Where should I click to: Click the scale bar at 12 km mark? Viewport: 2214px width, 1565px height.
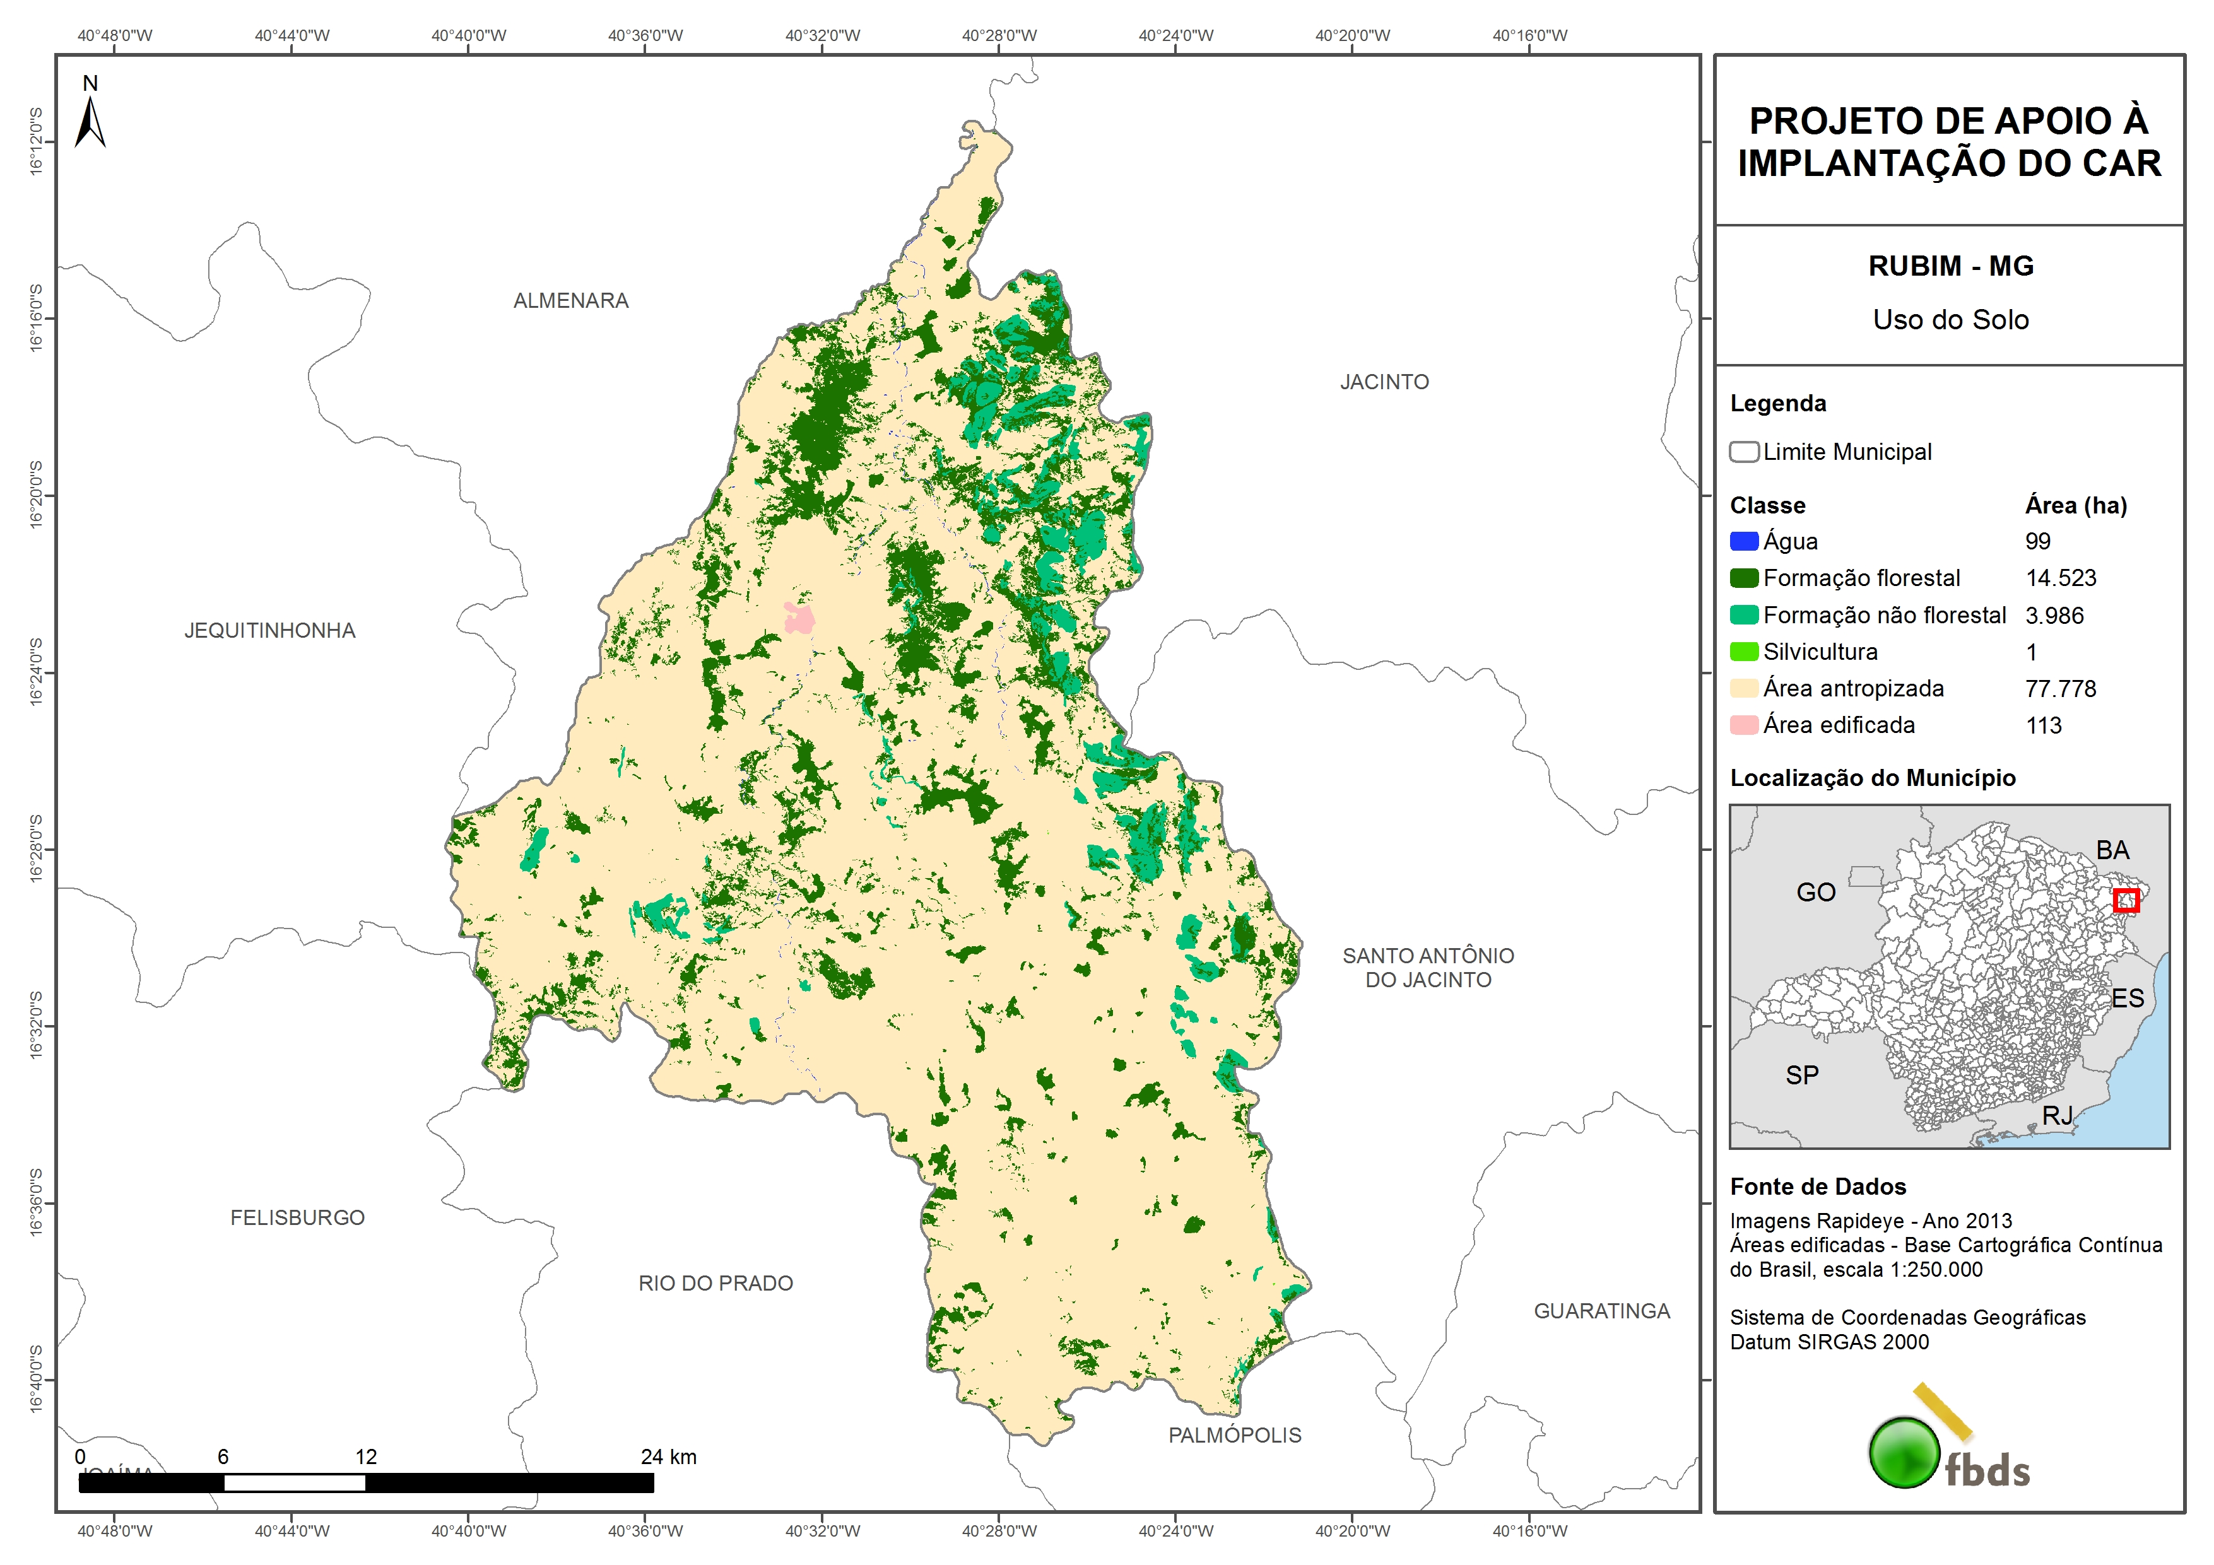tap(365, 1483)
